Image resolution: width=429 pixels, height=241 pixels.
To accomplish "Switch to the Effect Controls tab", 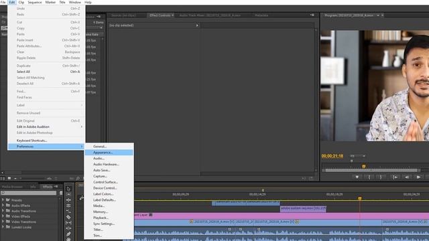I will coord(160,15).
